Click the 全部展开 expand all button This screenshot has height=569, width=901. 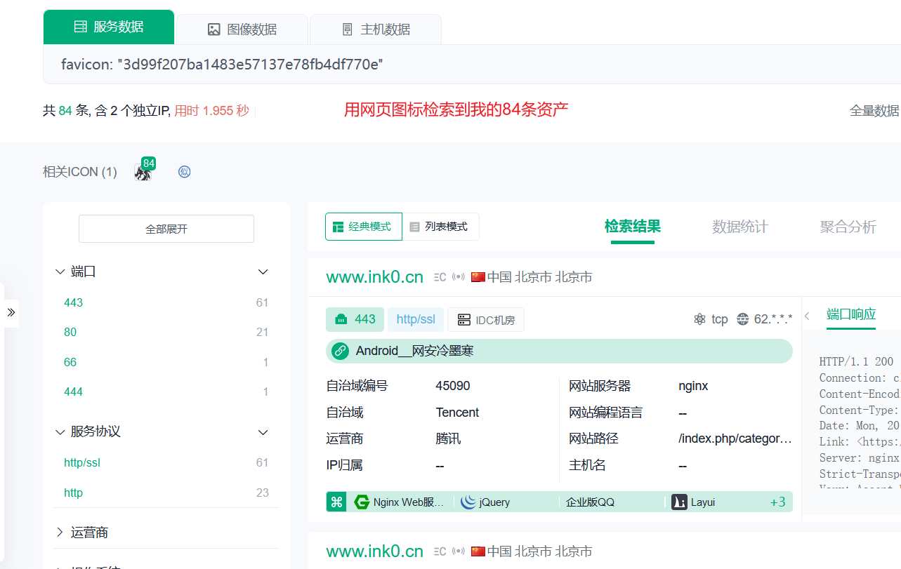pyautogui.click(x=166, y=228)
